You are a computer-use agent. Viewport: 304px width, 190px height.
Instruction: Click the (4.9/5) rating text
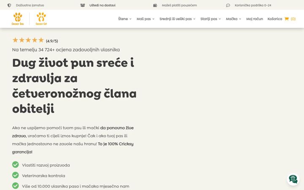(52, 41)
